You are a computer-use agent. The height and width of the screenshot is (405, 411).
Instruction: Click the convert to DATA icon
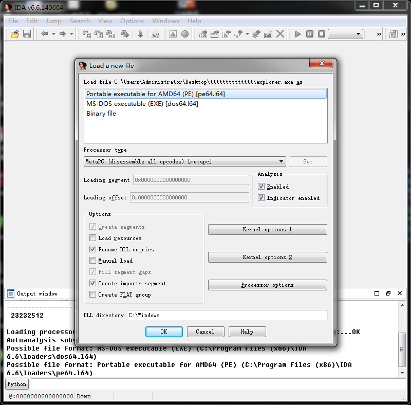(x=215, y=34)
